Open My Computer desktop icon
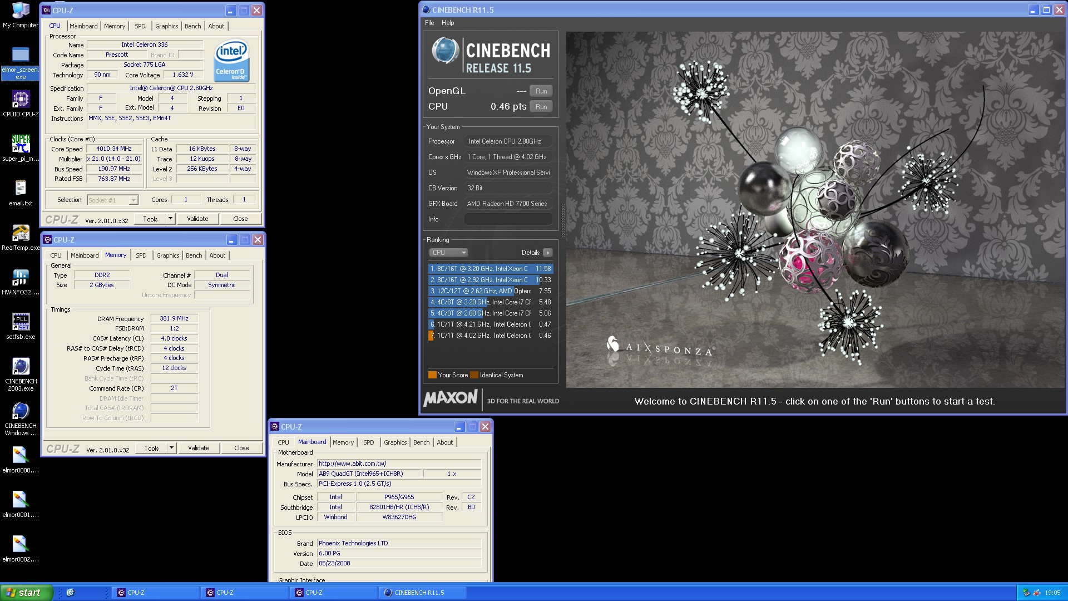Viewport: 1068px width, 601px height. pos(21,16)
